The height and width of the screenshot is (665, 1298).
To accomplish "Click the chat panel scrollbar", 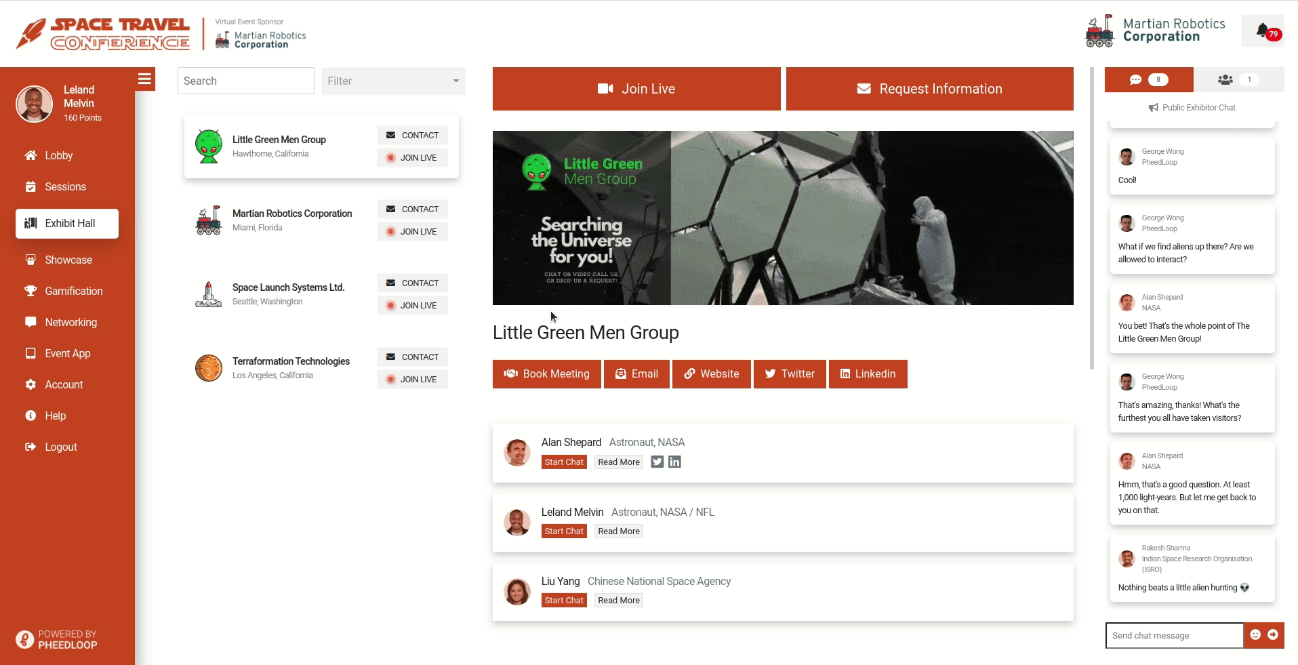I will [1091, 217].
